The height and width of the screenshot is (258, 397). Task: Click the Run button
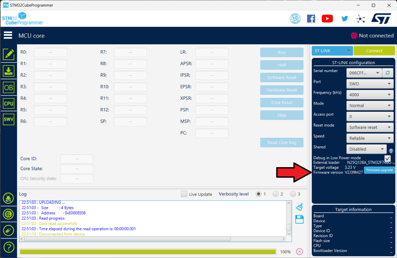point(282,52)
